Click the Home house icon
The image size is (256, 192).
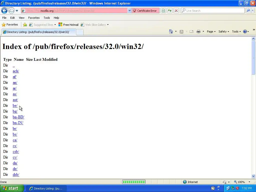(x=171, y=31)
